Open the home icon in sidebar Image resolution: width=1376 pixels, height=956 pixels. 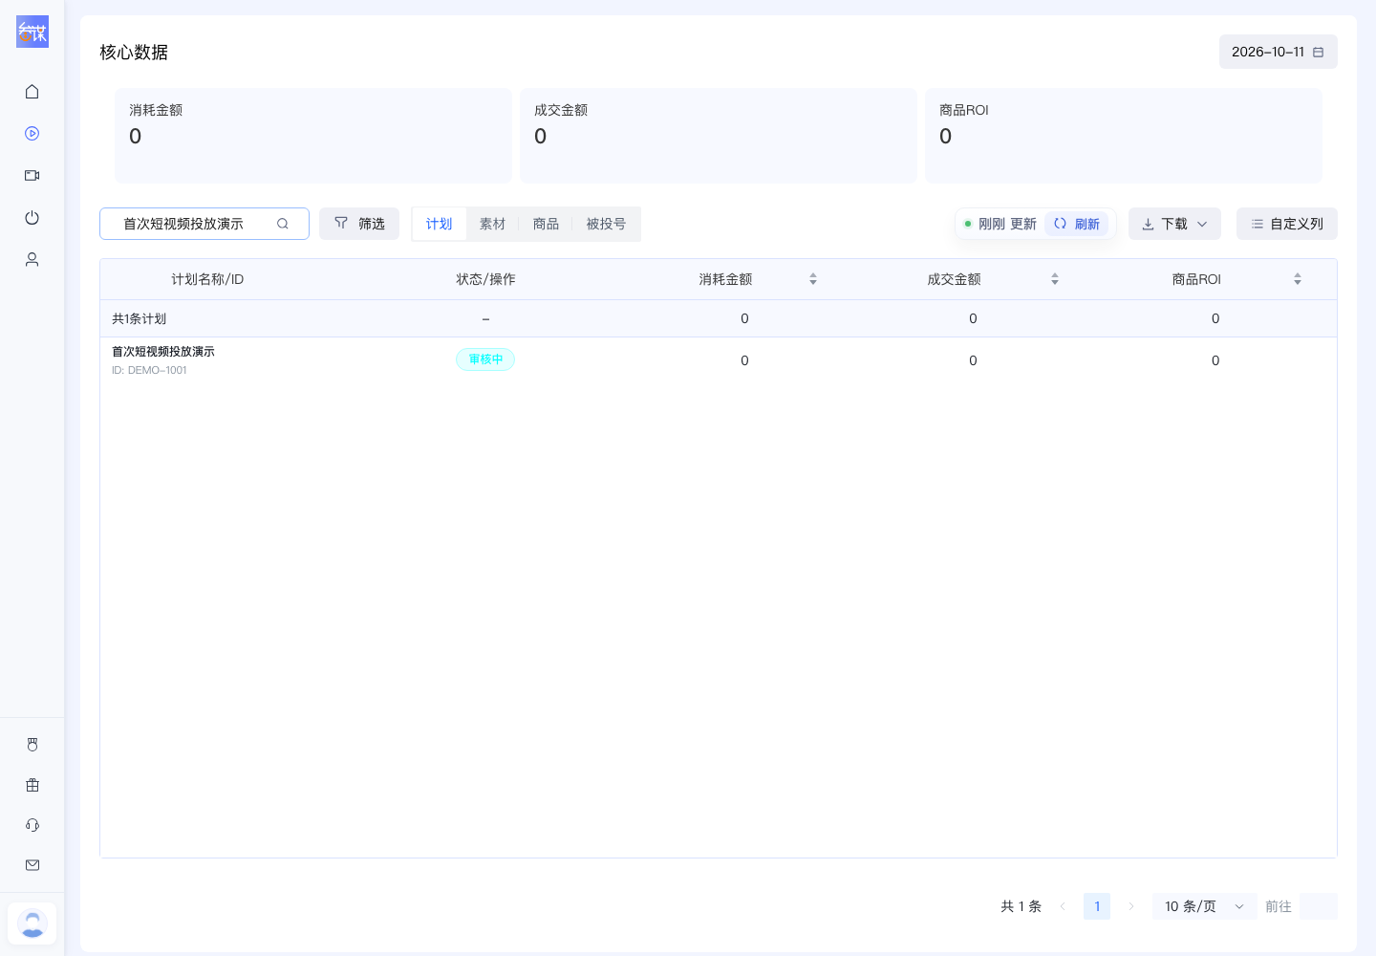(32, 92)
